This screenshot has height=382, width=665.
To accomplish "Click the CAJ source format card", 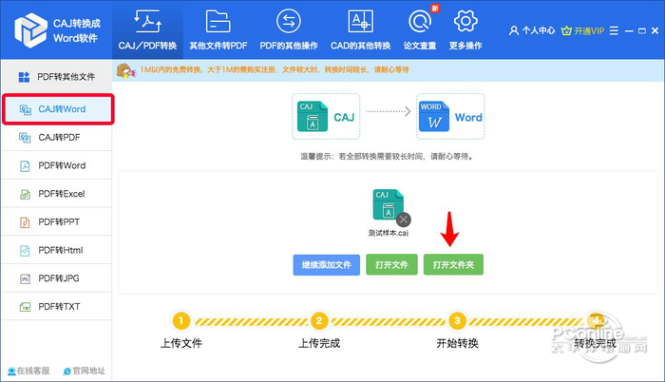I will click(x=326, y=116).
